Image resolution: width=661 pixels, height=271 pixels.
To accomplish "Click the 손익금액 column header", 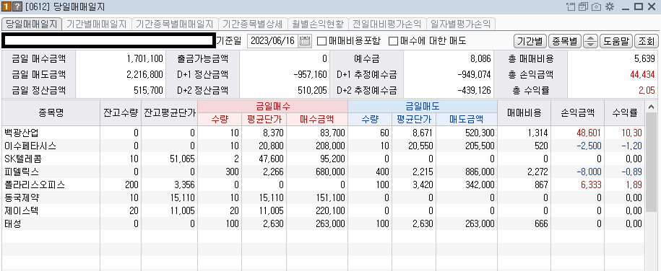I will click(577, 112).
